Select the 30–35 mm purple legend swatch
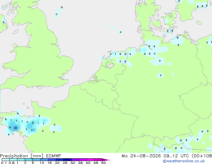 pyautogui.click(x=75, y=160)
